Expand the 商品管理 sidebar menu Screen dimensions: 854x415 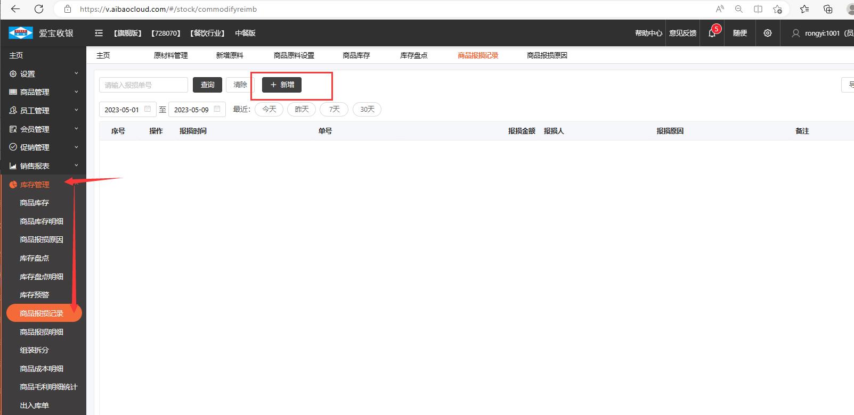(43, 92)
